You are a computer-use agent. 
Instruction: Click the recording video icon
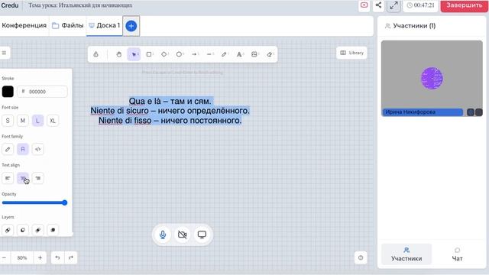[364, 5]
